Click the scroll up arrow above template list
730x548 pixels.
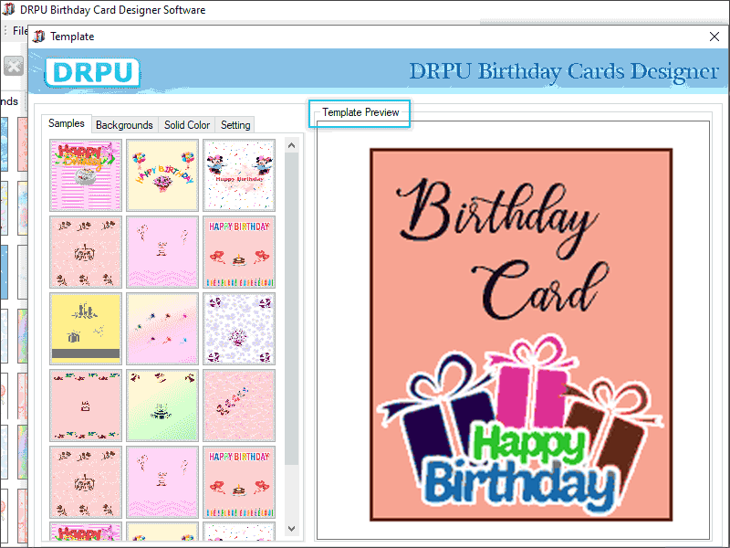point(292,144)
